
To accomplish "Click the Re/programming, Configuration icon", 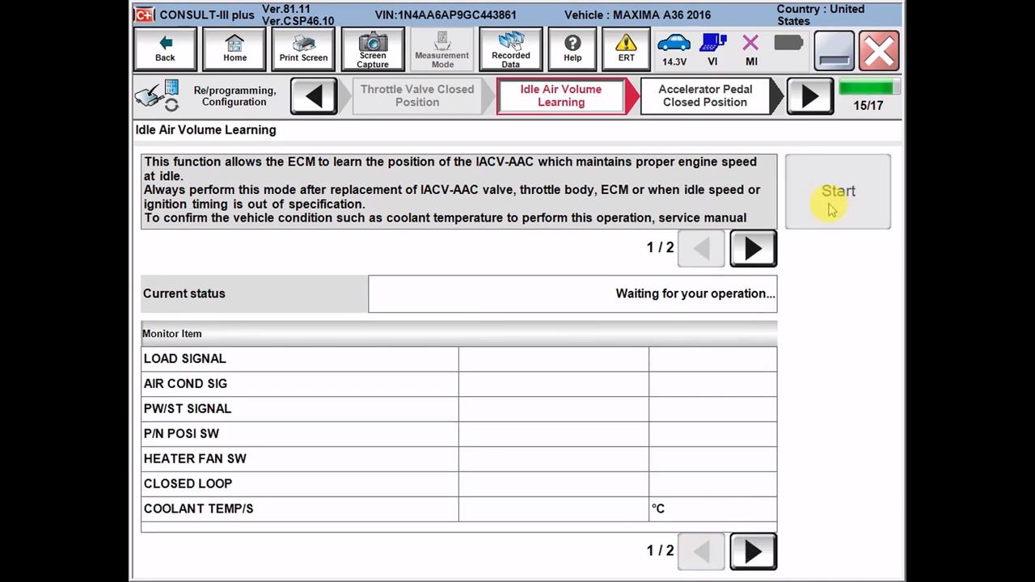I will pyautogui.click(x=157, y=95).
